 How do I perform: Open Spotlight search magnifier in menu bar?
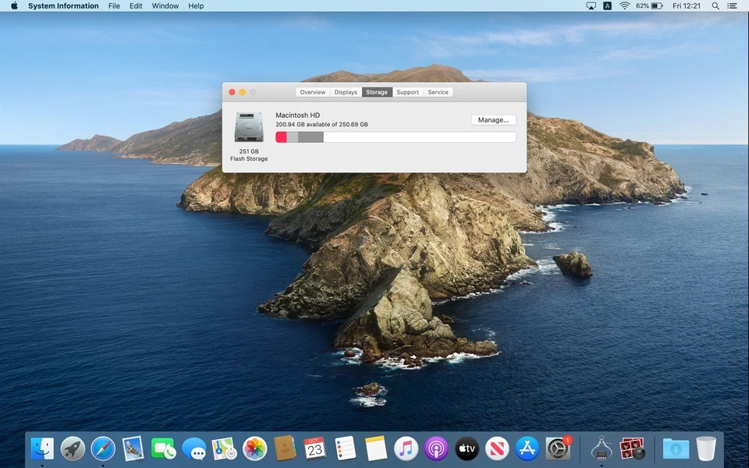(715, 5)
